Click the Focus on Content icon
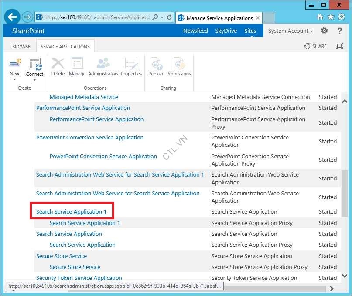This screenshot has width=352, height=296. pyautogui.click(x=339, y=46)
